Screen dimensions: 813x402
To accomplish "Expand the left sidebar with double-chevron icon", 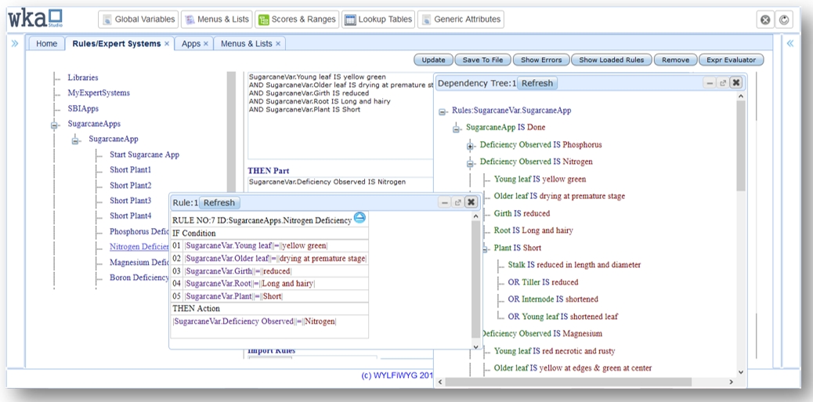I will pyautogui.click(x=16, y=44).
